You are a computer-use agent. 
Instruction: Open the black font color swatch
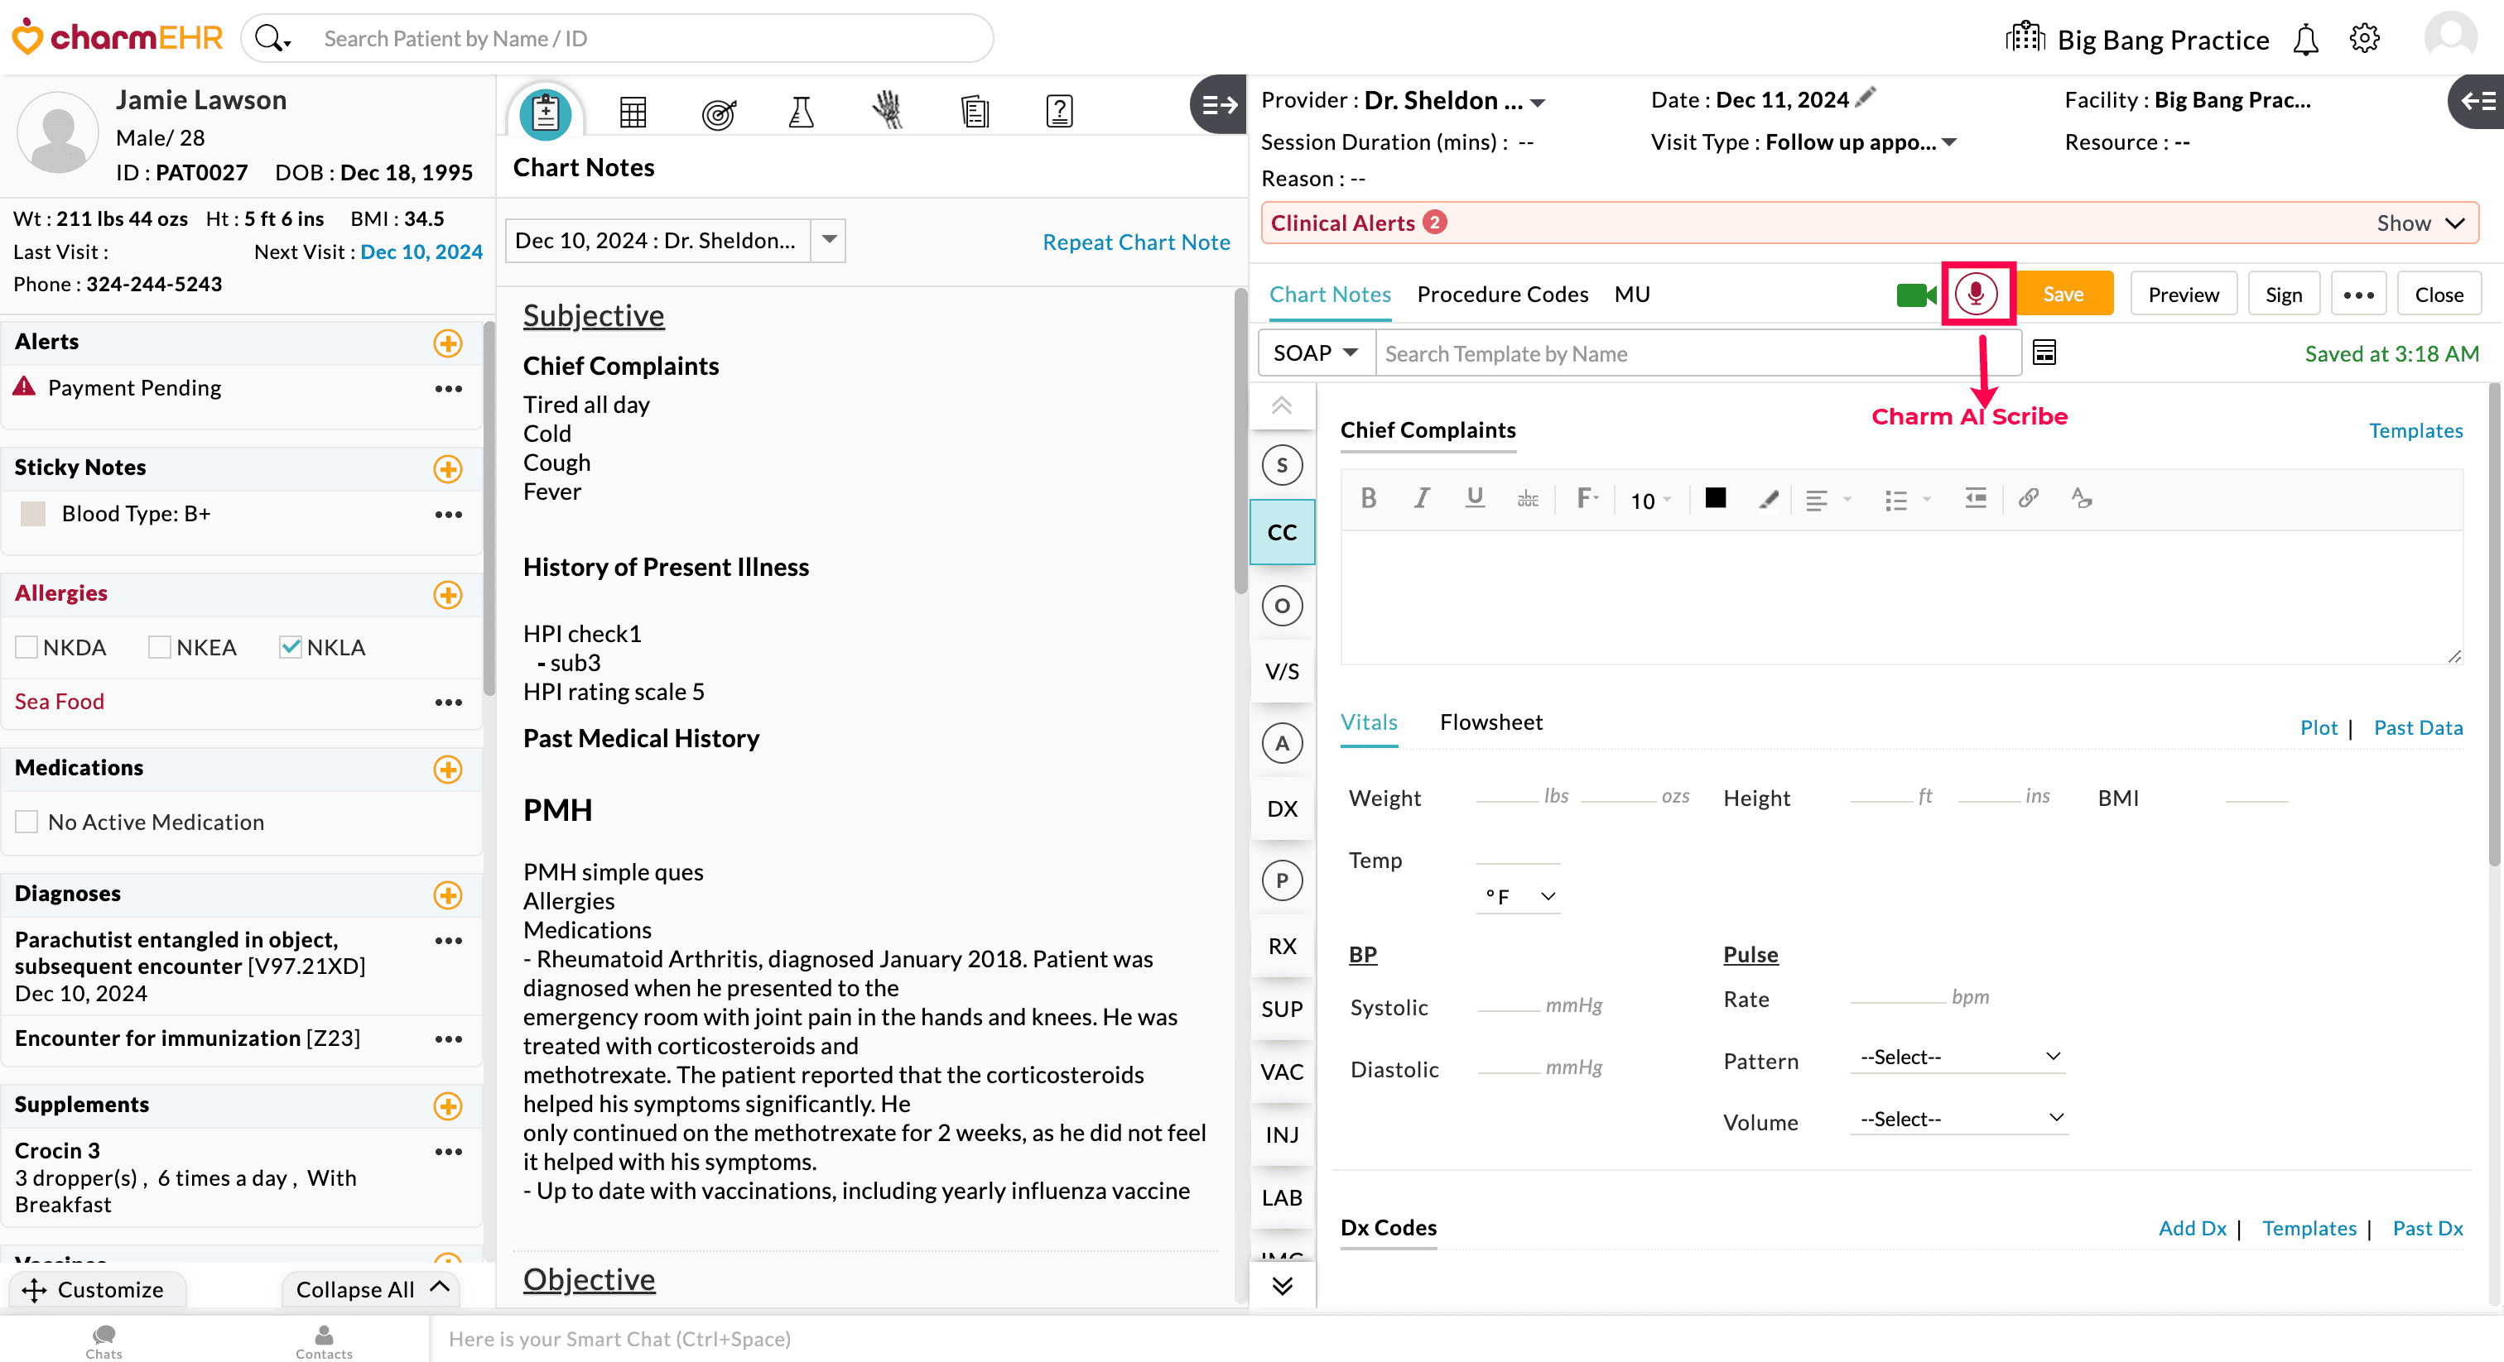click(1716, 498)
